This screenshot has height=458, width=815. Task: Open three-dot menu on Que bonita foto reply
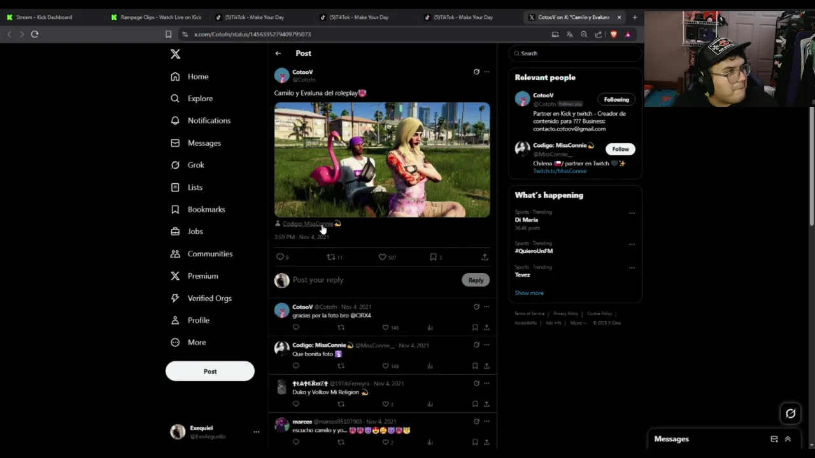(x=486, y=345)
